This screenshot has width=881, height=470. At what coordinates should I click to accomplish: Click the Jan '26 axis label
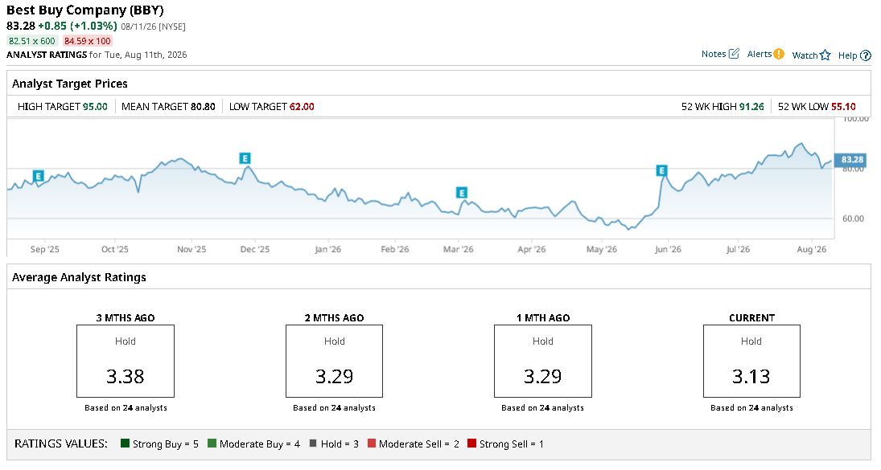point(327,249)
